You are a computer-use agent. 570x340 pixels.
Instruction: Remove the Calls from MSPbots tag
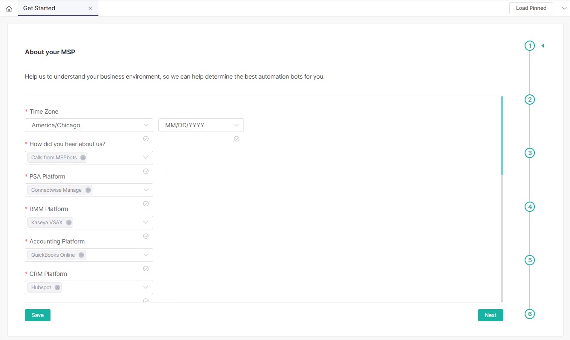83,158
